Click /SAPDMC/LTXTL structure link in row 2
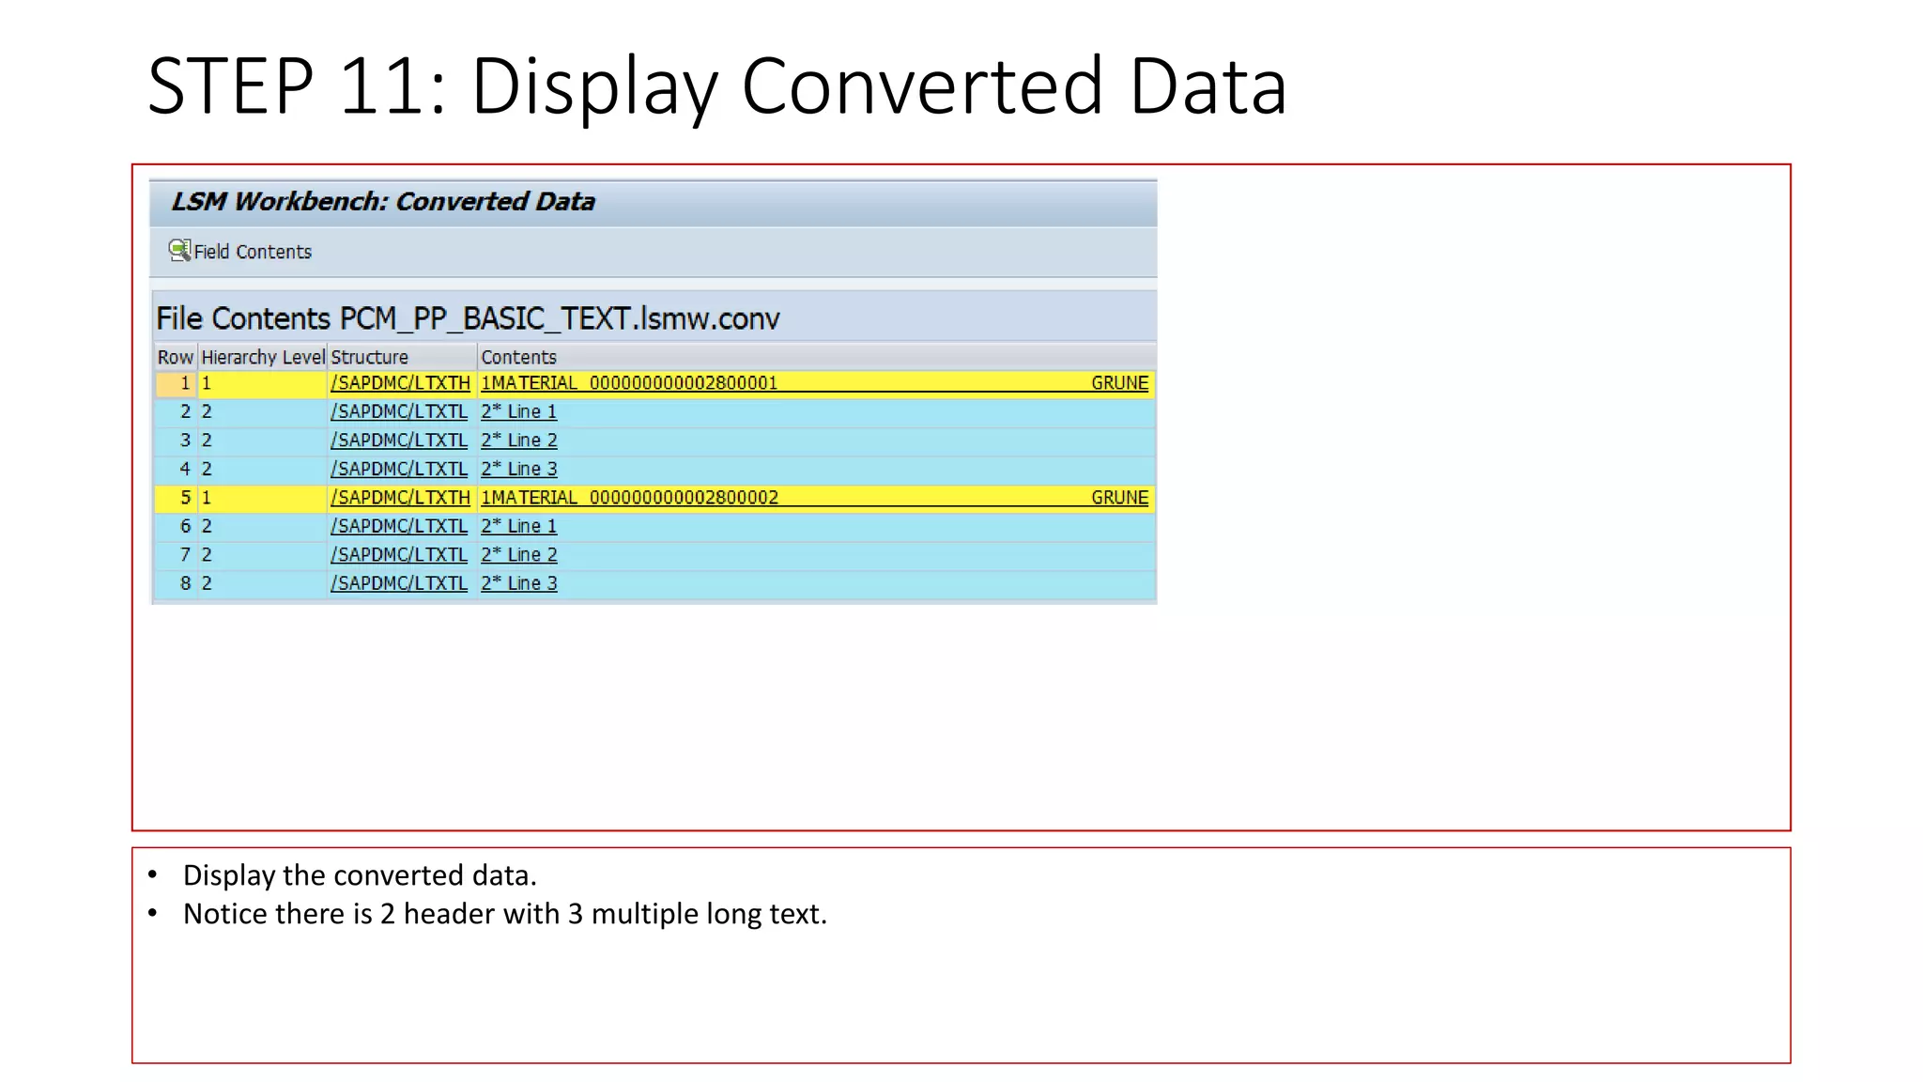 (x=398, y=411)
